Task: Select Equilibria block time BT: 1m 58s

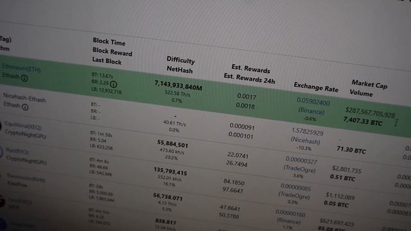Action: (x=101, y=134)
